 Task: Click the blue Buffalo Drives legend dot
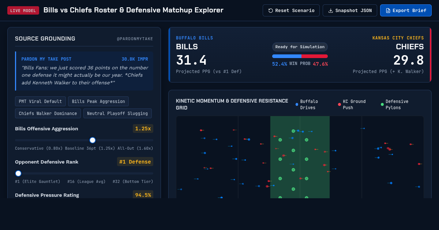pyautogui.click(x=297, y=104)
